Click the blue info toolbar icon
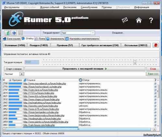Screen dimensions: 162x137 [14, 33]
